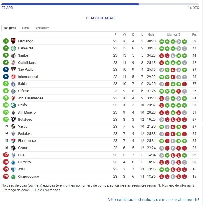This screenshot has height=206, width=203.
Task: Click position badge 17 beside CSA
Action: tap(6, 155)
